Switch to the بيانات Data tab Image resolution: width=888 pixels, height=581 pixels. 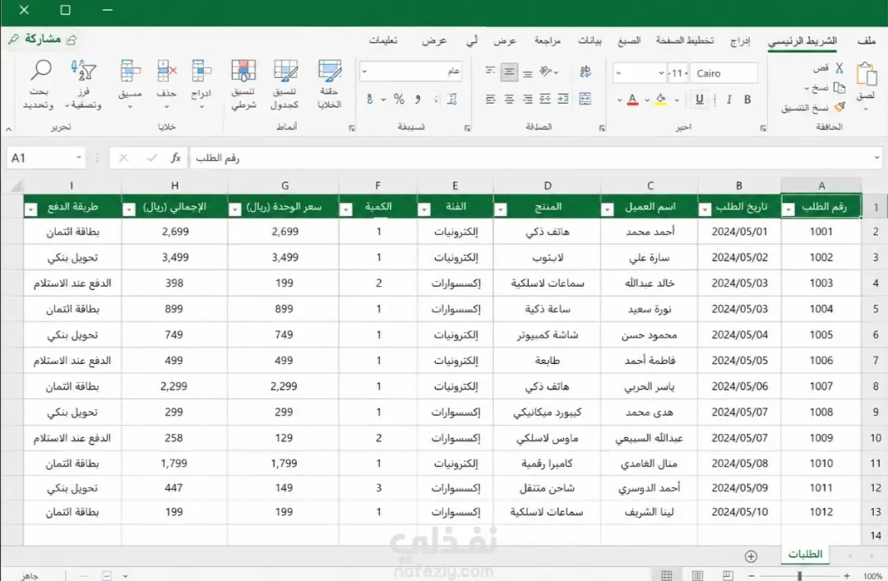pyautogui.click(x=590, y=41)
